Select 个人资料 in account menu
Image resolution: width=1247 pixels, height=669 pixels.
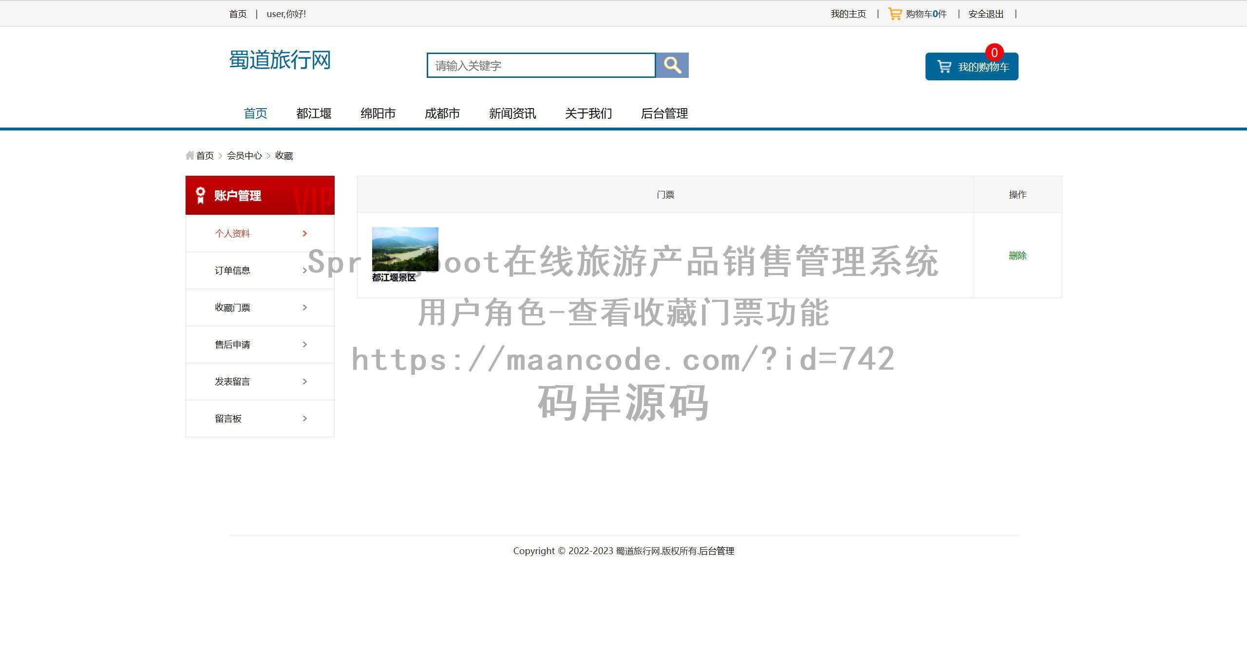[232, 234]
